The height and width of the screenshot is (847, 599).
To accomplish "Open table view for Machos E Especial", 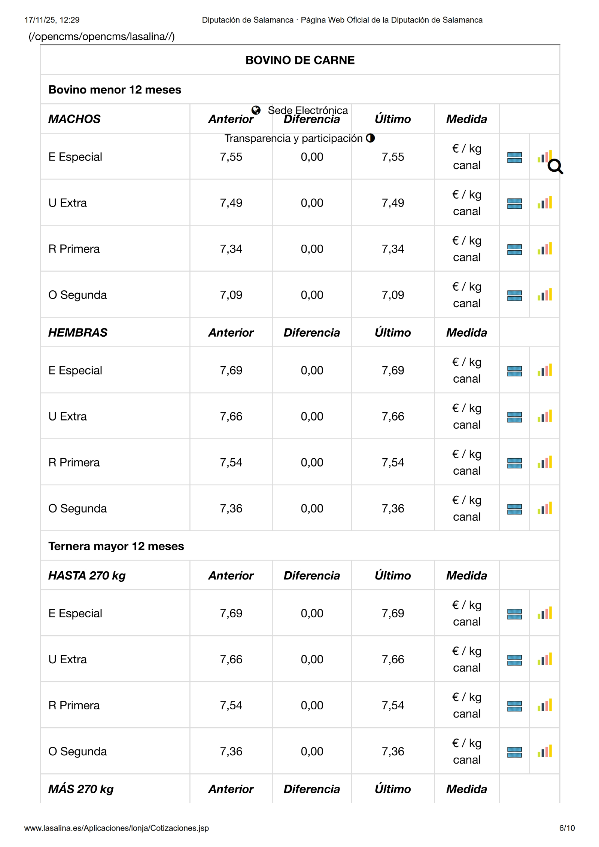I will 514,158.
